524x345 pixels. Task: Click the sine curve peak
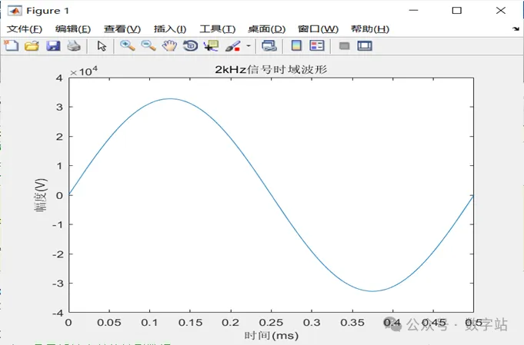[x=170, y=98]
